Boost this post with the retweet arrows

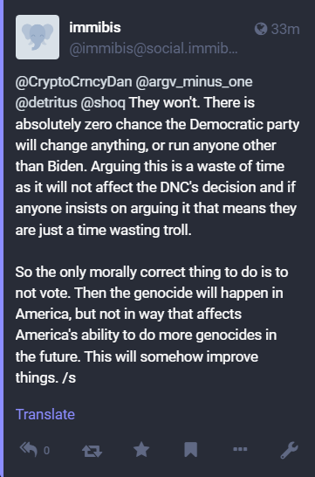click(92, 451)
